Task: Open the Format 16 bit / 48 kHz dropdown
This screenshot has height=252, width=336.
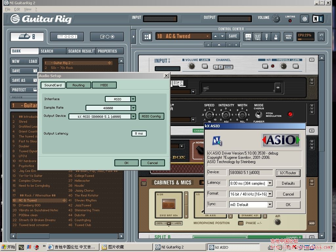Action: [270, 194]
